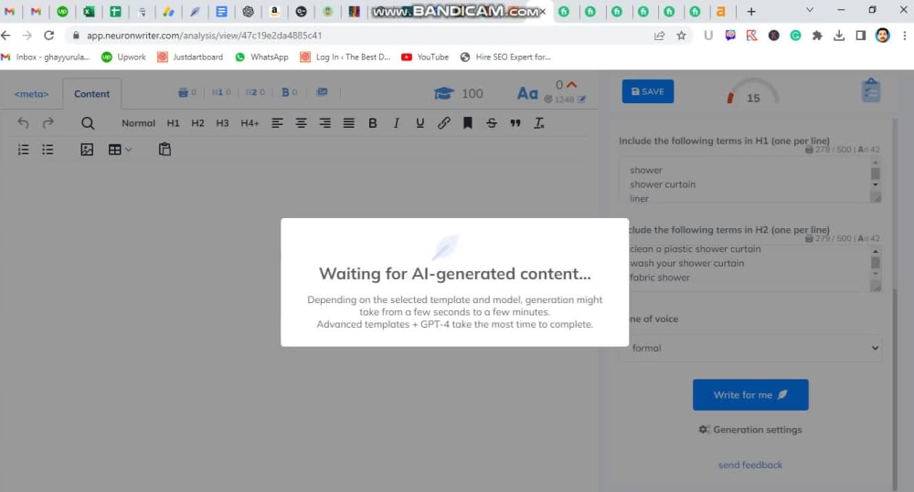Viewport: 914px width, 492px height.
Task: Click the edit word target pencil icon
Action: [x=581, y=99]
